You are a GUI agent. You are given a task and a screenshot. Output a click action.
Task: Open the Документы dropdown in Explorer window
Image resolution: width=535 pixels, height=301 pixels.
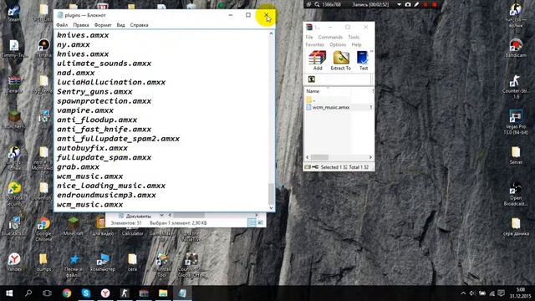[x=161, y=216]
